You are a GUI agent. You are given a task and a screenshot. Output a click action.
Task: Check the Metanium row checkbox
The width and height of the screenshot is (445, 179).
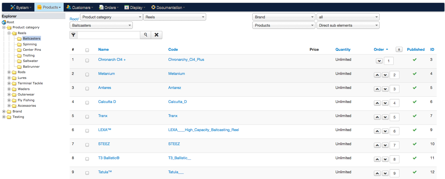click(x=87, y=75)
